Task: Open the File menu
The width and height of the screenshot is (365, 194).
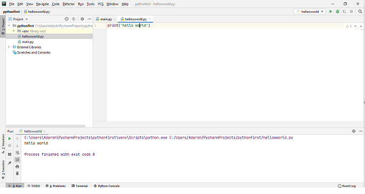Action: [x=12, y=4]
